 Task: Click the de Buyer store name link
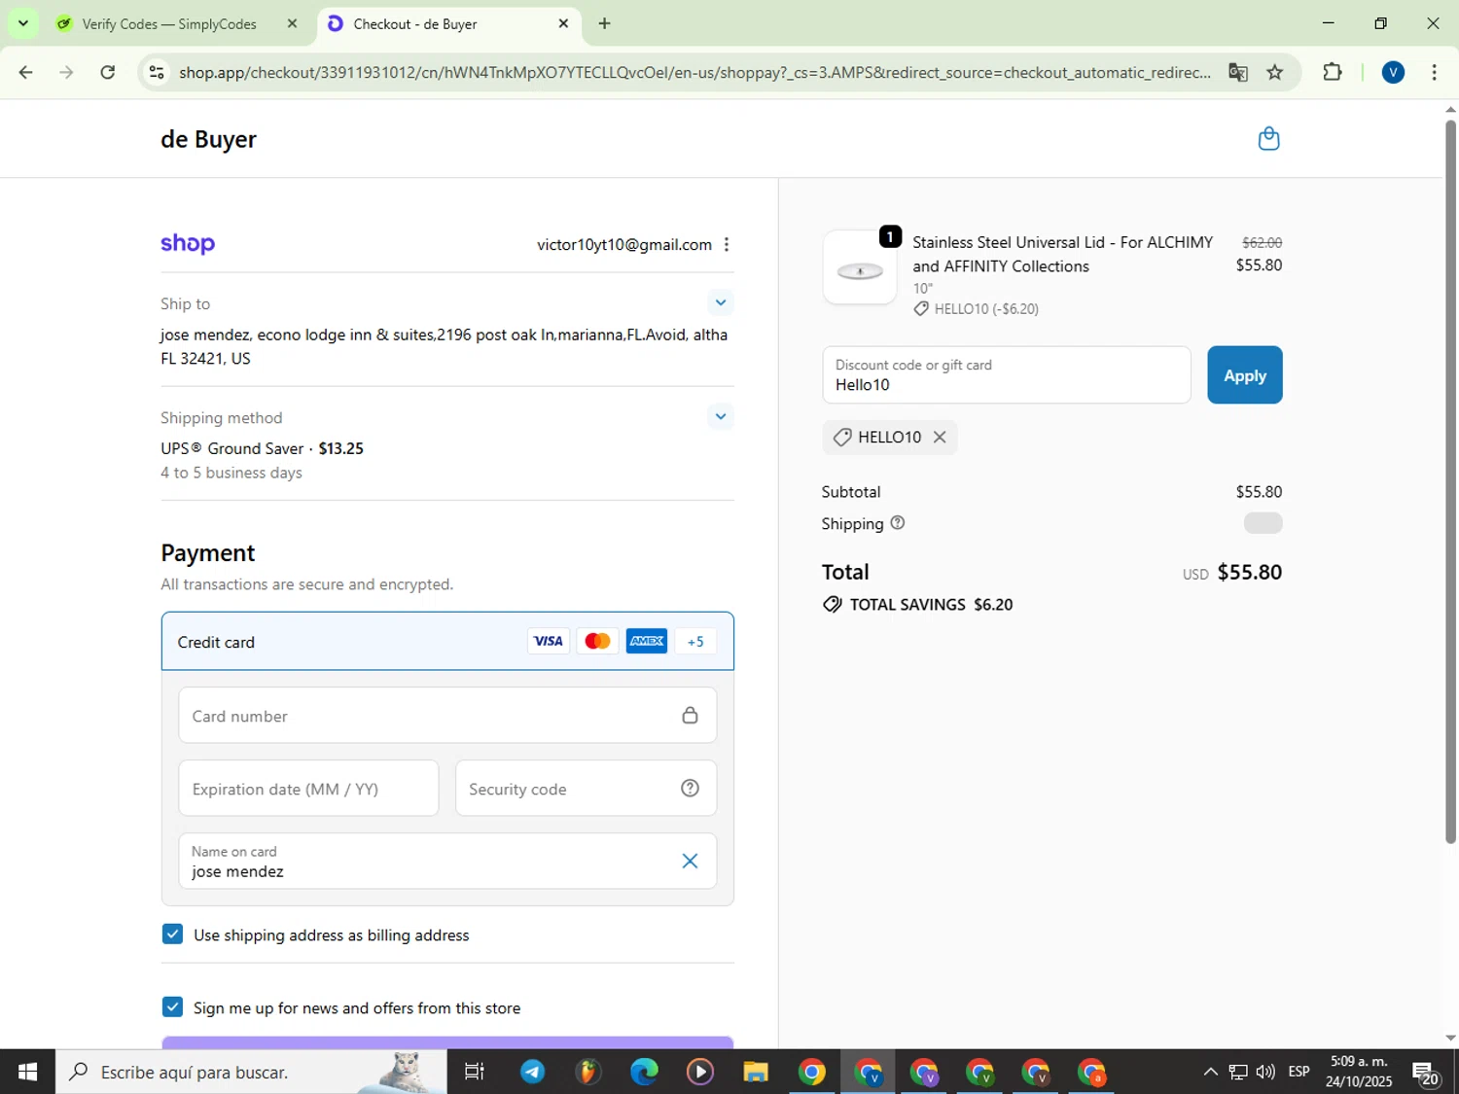point(208,139)
